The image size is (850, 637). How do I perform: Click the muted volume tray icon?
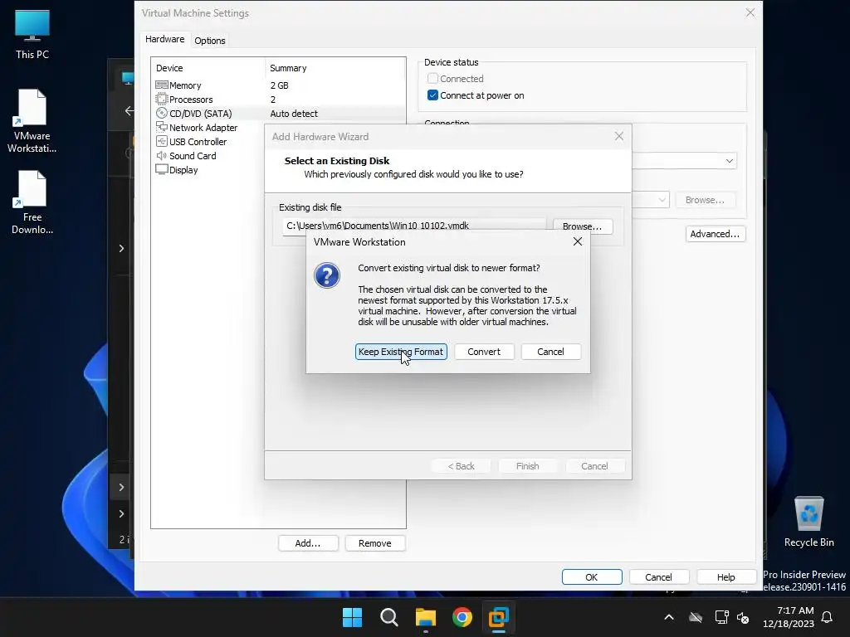[x=743, y=617]
